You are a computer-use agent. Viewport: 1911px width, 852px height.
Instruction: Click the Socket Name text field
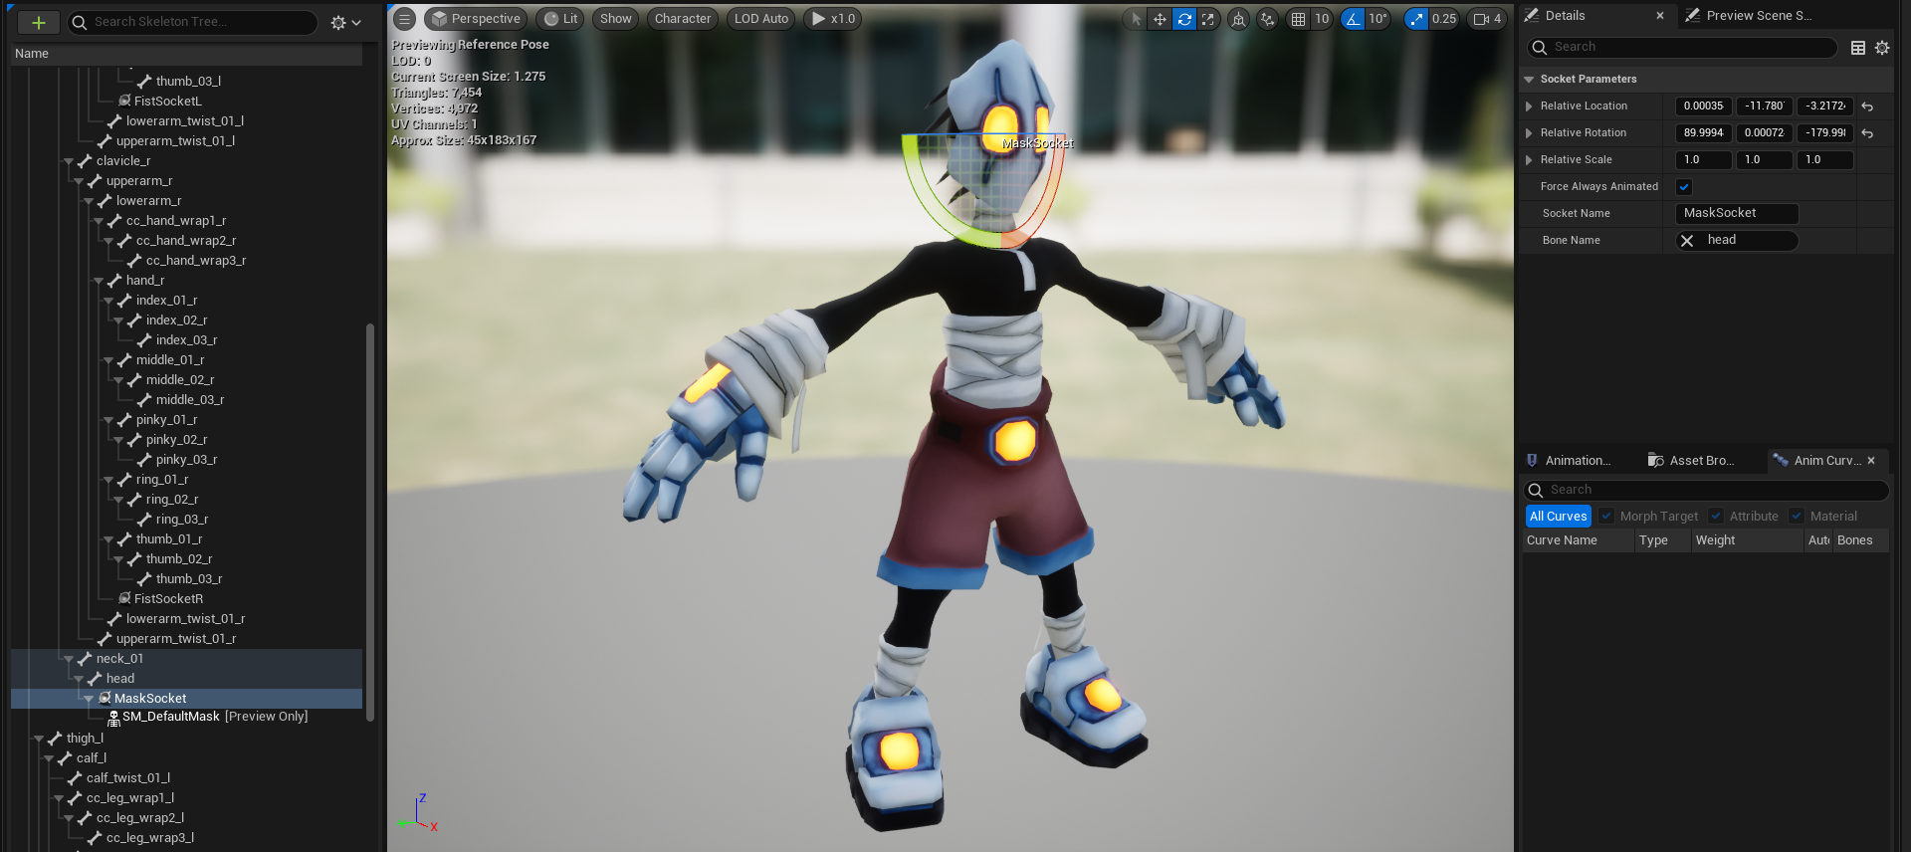(x=1736, y=213)
